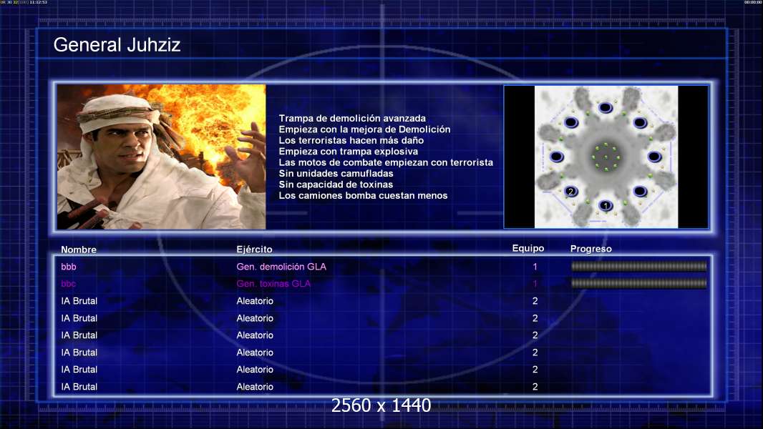Click army "Gen. demolición GLA"
This screenshot has width=763, height=429.
[281, 267]
